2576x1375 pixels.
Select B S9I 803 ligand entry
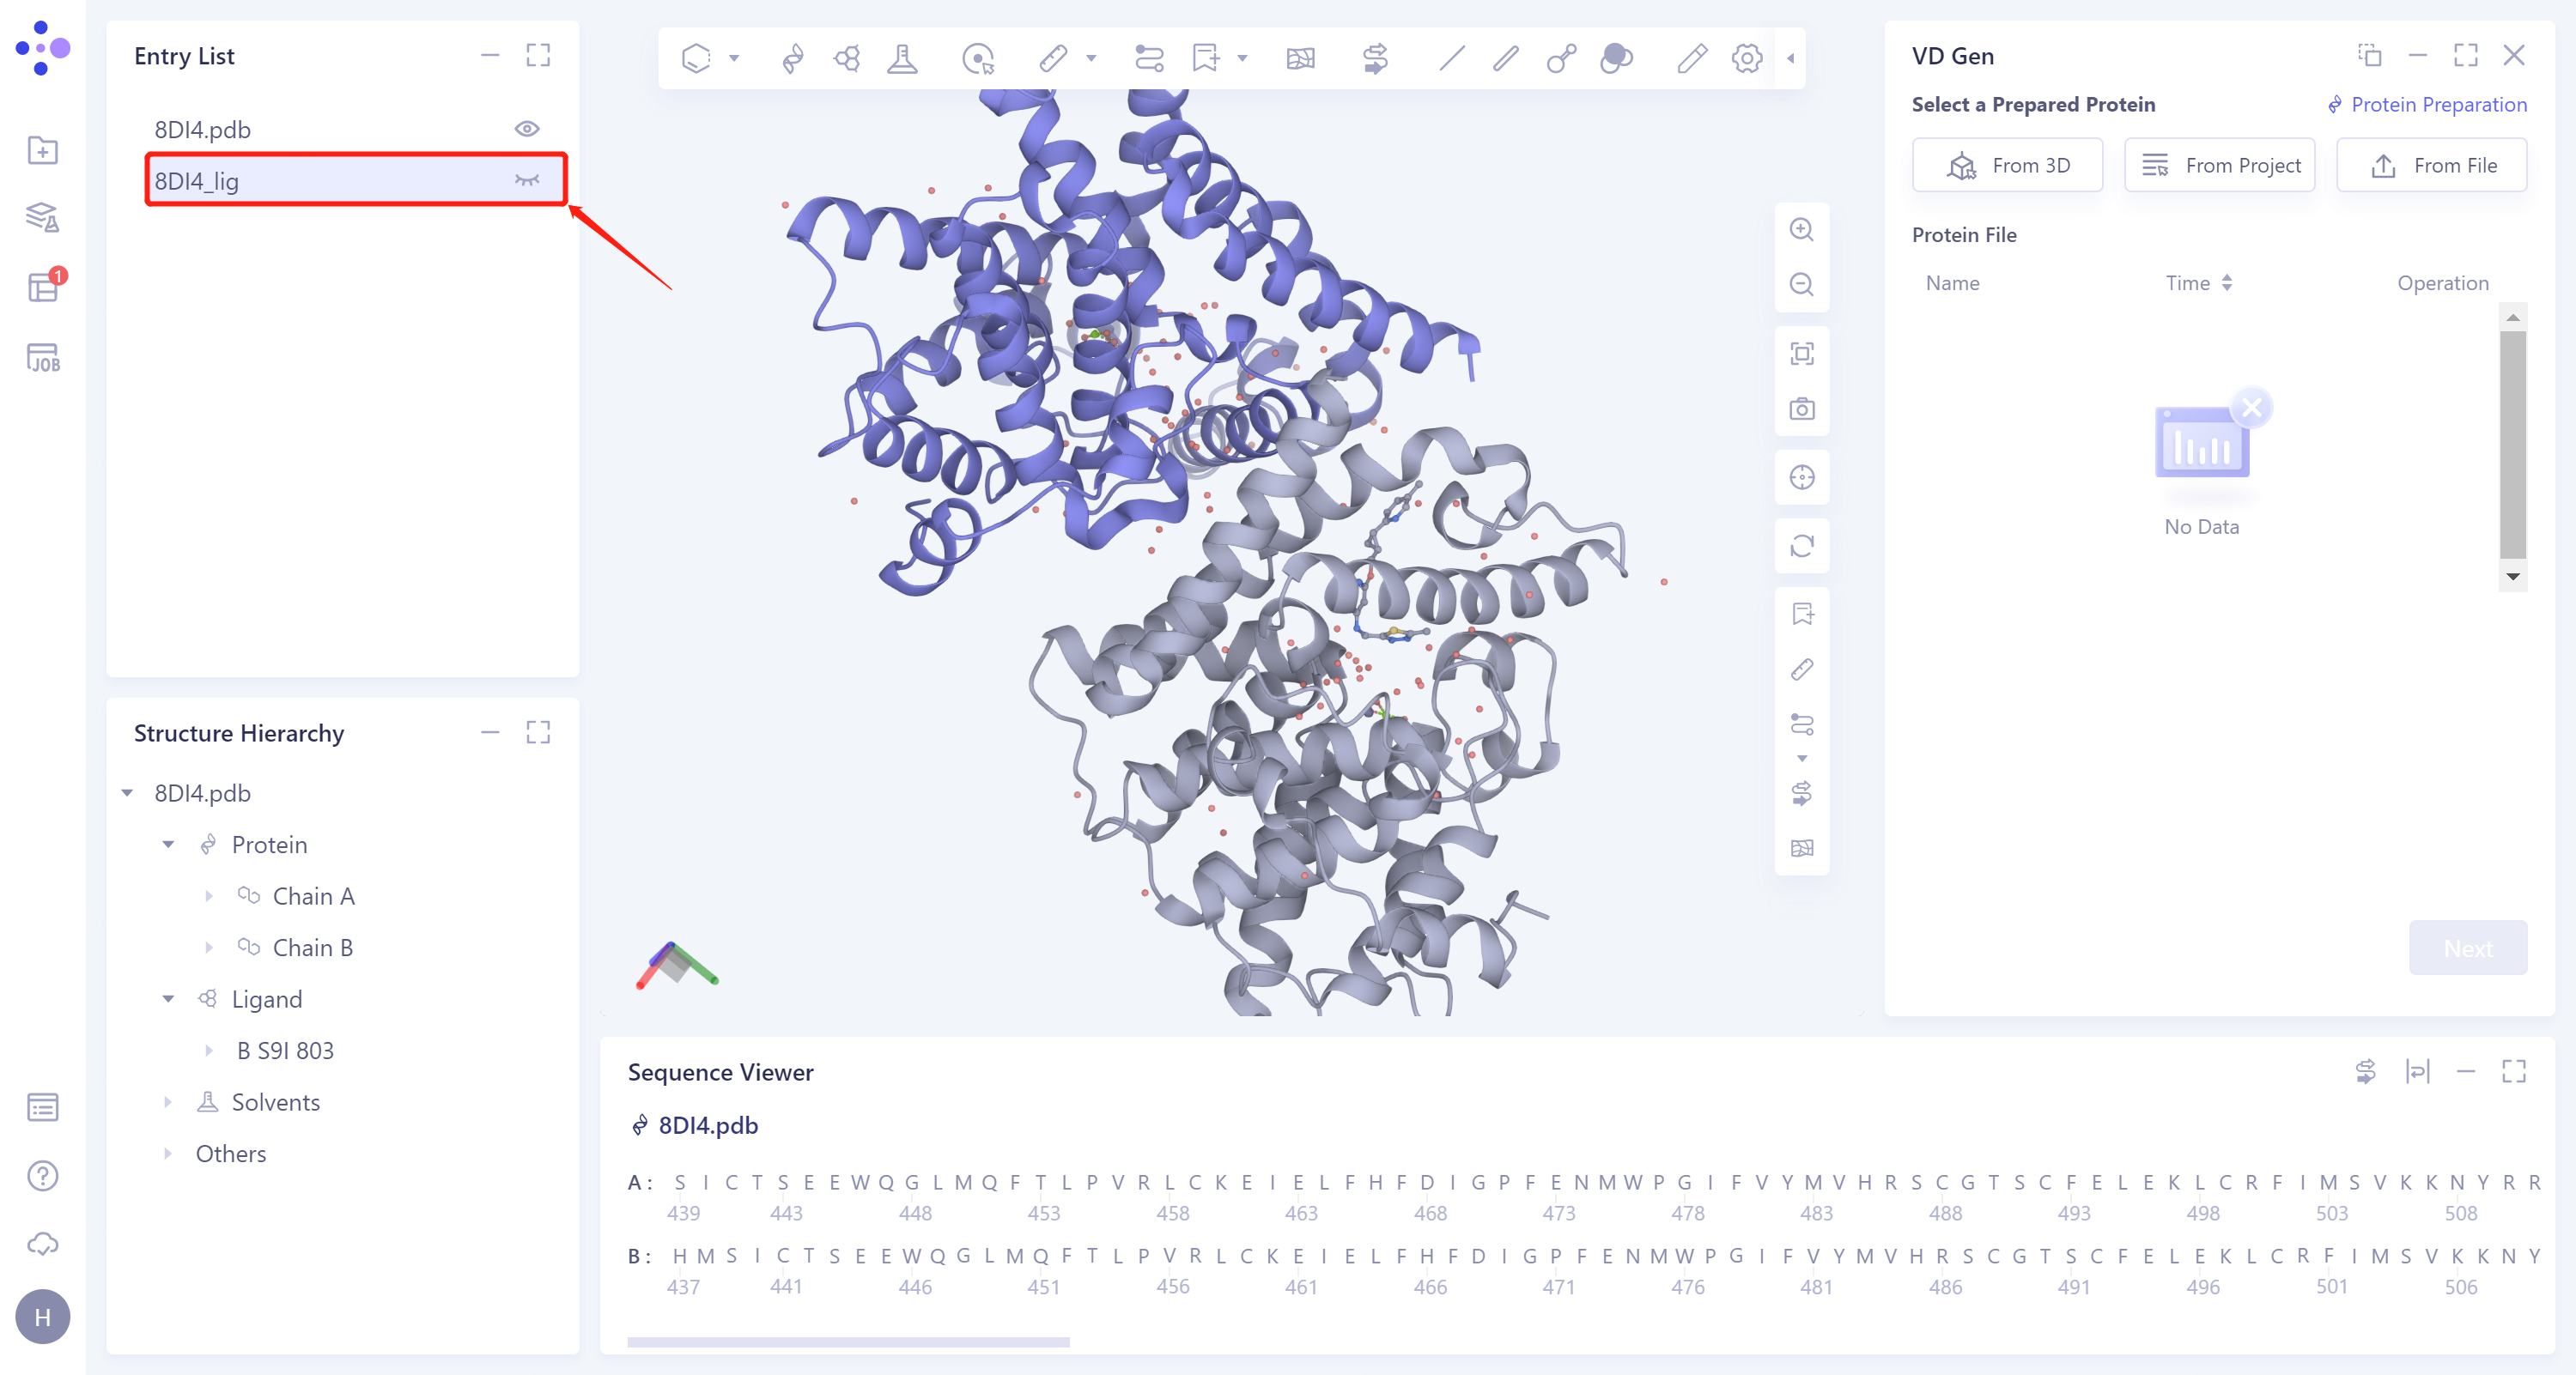click(x=285, y=1051)
